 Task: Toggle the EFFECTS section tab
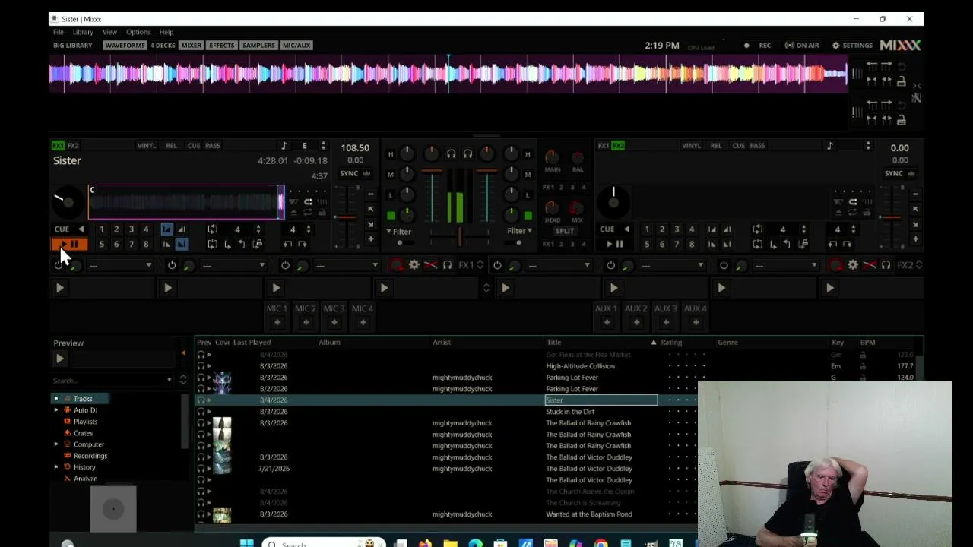(222, 46)
